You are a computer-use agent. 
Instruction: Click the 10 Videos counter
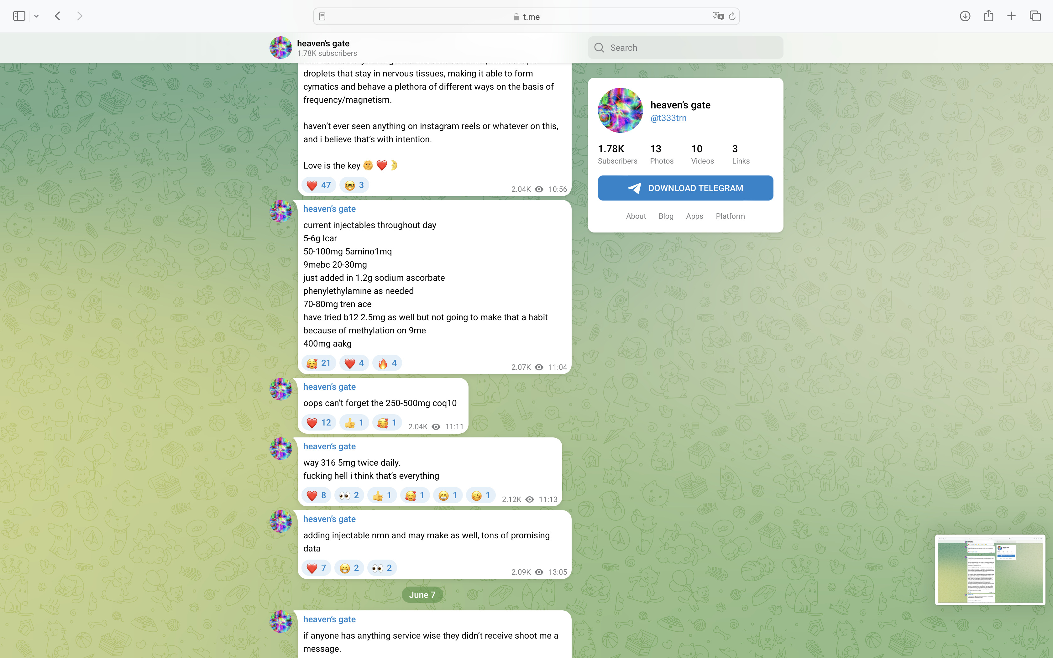(x=702, y=154)
